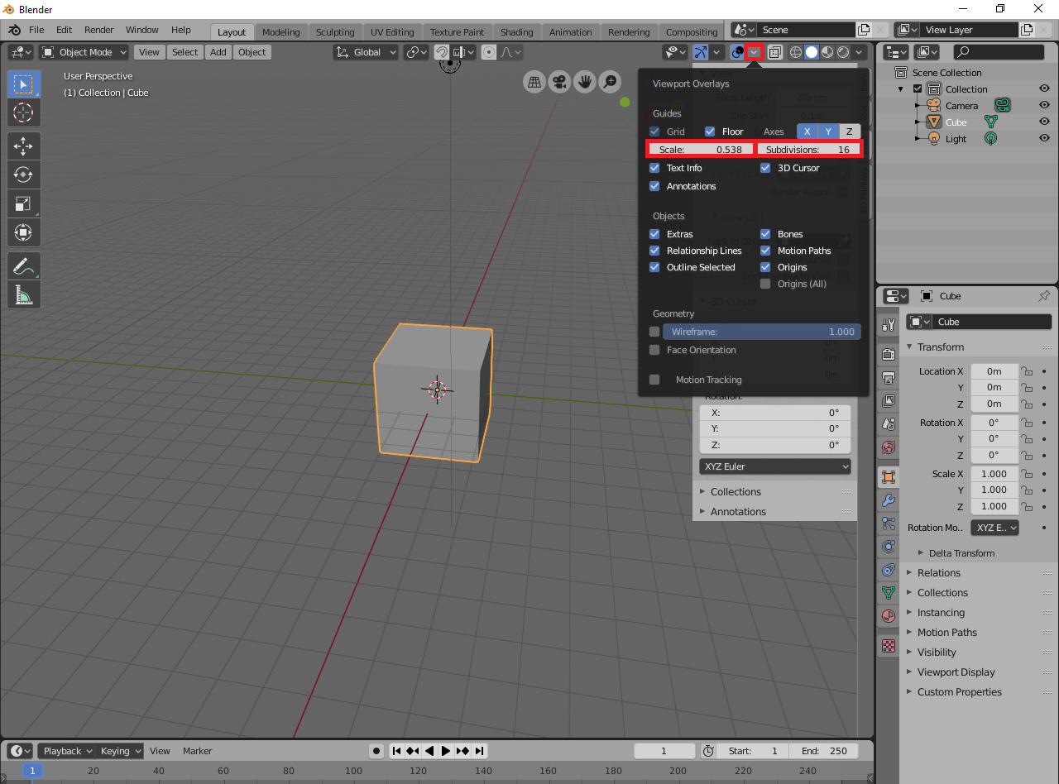Toggle X-ray view in header
The height and width of the screenshot is (784, 1059).
click(774, 52)
